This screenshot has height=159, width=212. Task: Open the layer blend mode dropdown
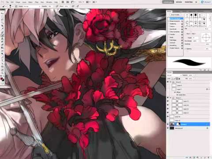tap(174, 75)
